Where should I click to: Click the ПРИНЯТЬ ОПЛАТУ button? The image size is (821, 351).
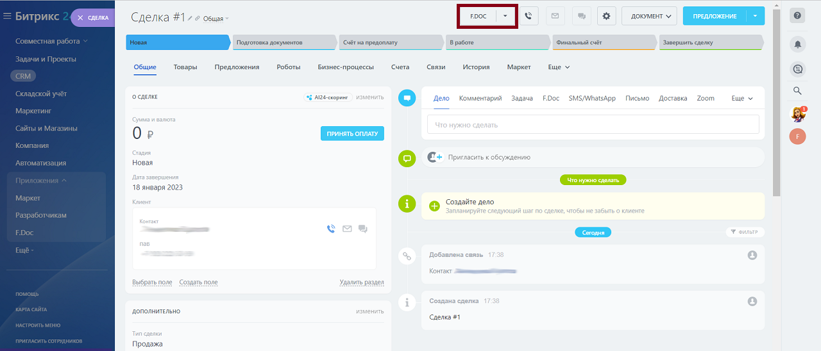click(x=352, y=134)
